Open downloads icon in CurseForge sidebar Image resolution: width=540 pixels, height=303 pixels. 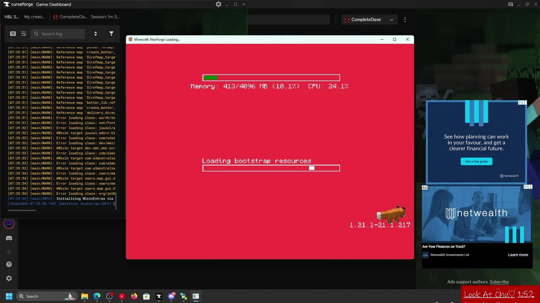pyautogui.click(x=9, y=251)
